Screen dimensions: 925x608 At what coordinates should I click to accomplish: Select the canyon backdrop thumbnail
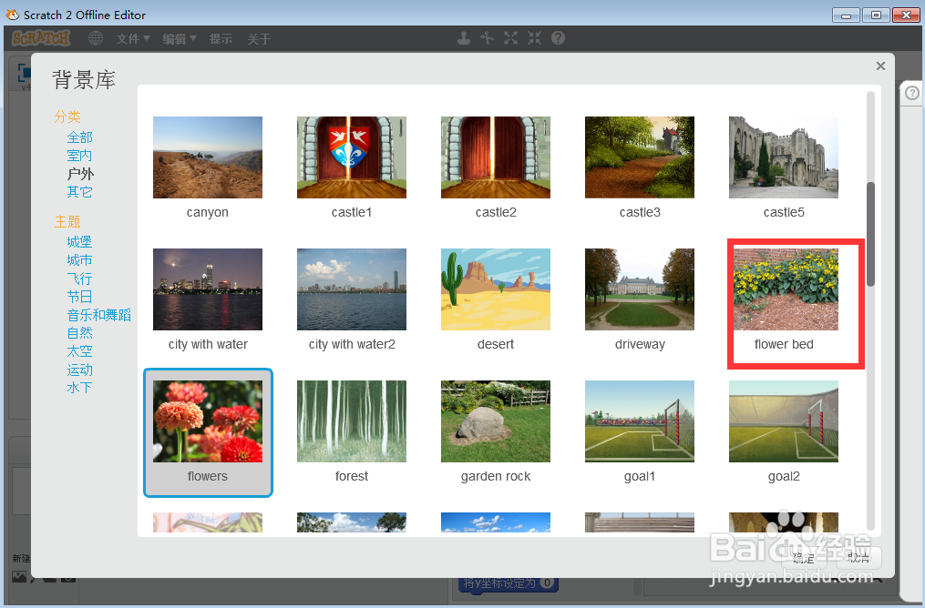click(208, 157)
